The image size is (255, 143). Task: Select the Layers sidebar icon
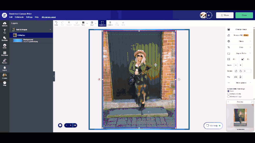(5, 69)
